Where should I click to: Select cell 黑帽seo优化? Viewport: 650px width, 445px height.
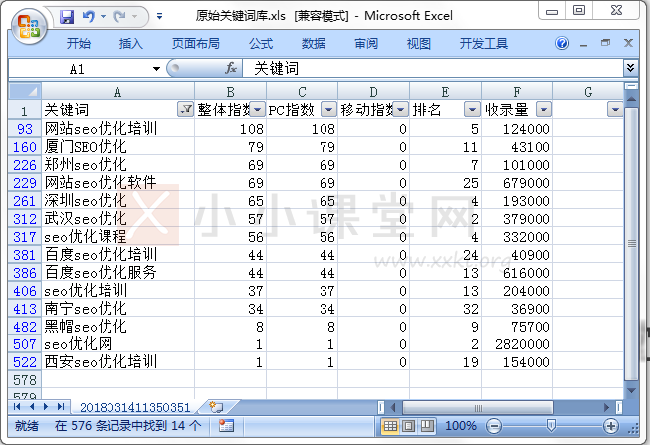point(118,327)
